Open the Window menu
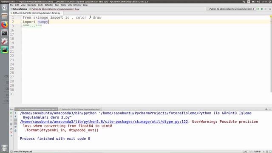Viewport: 272px width, 153px height. pyautogui.click(x=77, y=5)
